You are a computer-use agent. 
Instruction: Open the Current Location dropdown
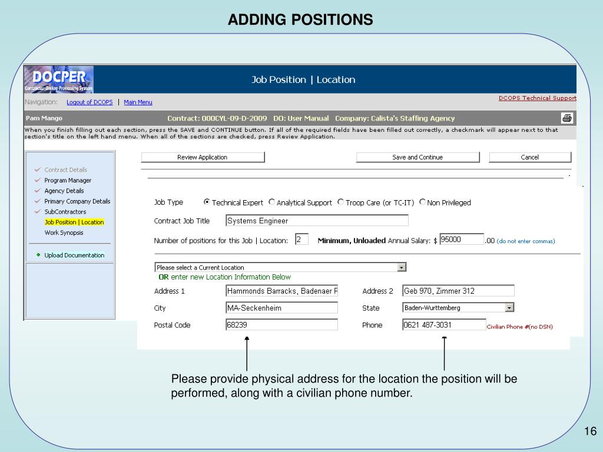[x=280, y=267]
